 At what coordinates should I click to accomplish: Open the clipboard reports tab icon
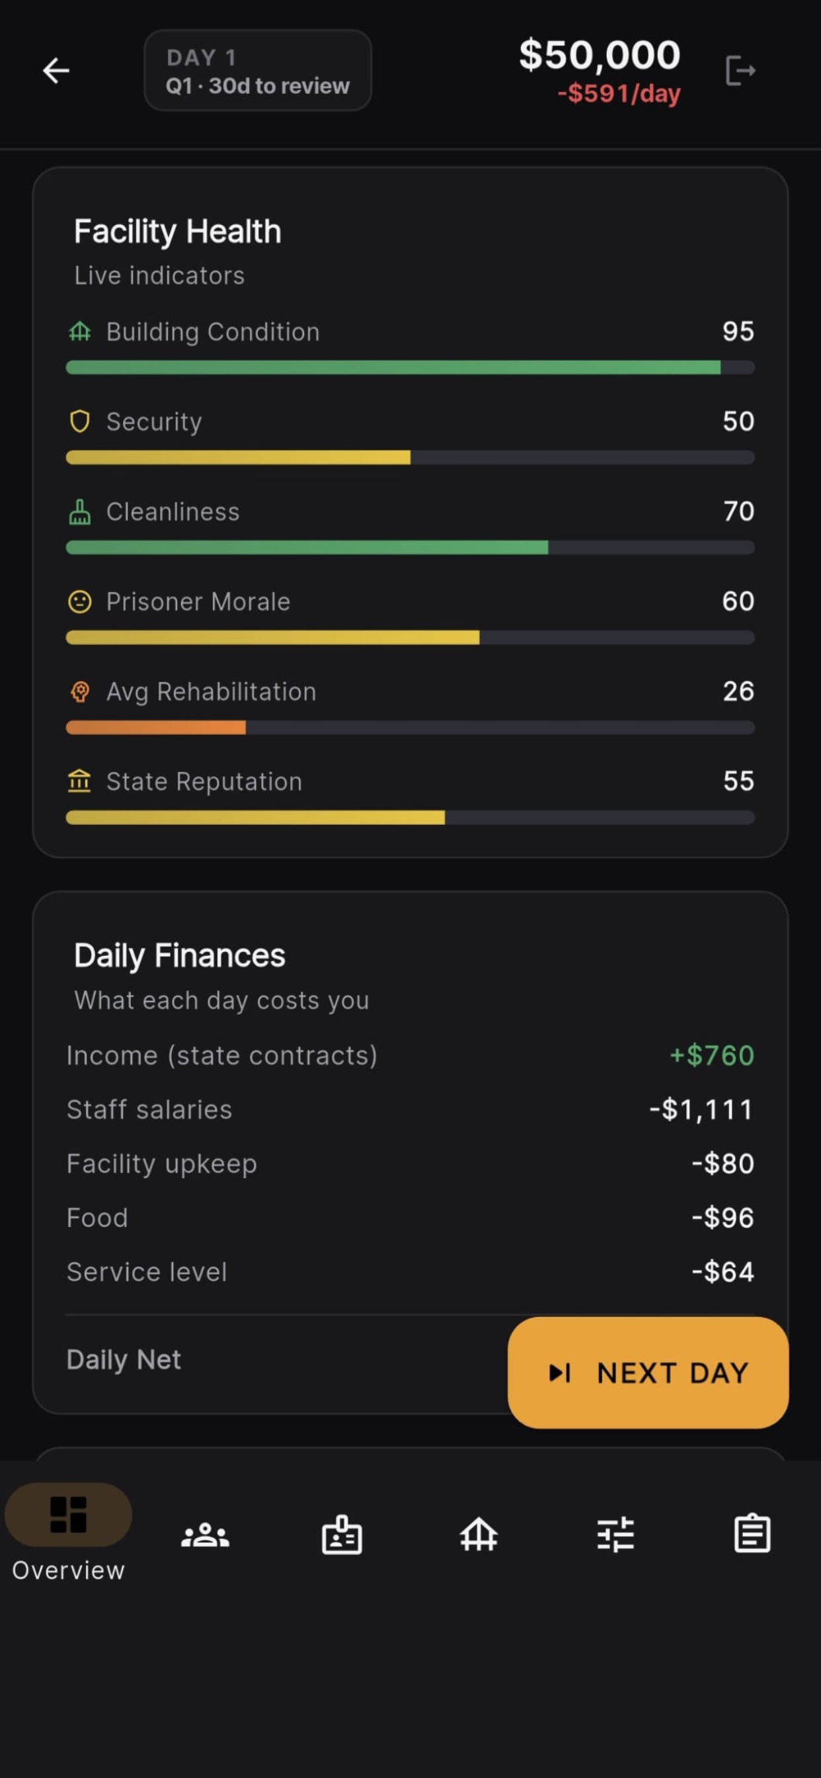[752, 1534]
